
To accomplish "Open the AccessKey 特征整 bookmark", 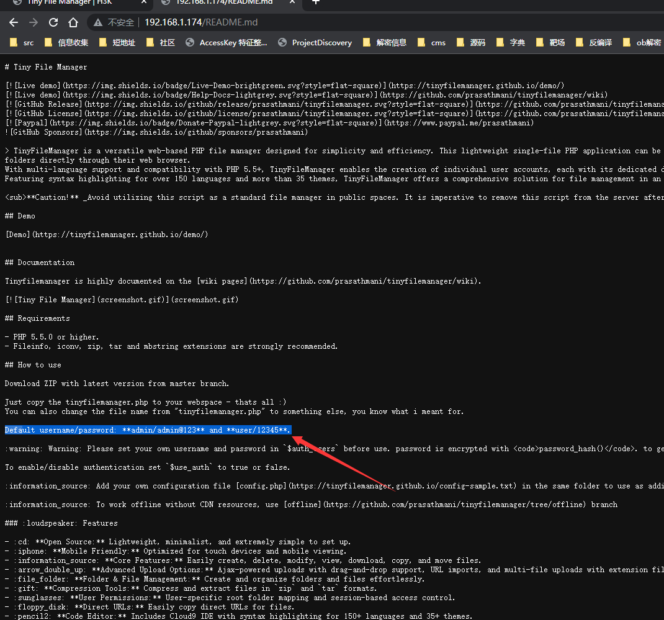I will 231,42.
